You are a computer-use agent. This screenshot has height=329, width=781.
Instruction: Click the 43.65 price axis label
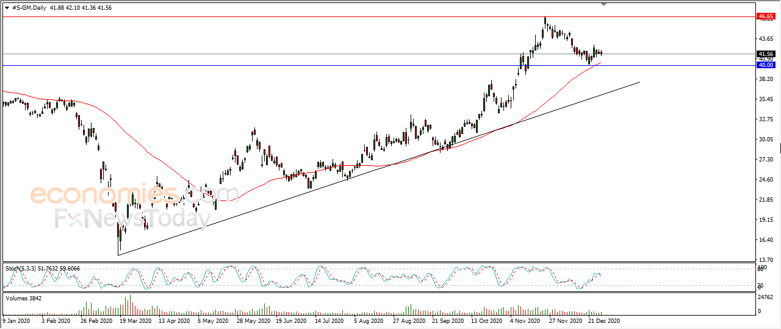tap(764, 38)
